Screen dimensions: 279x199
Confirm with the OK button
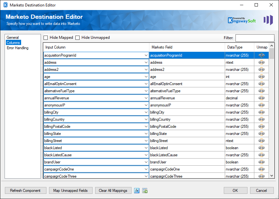pos(235,191)
